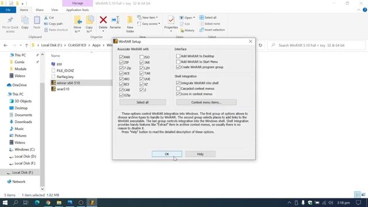Collapse the ribbon with the chevron
The width and height of the screenshot is (368, 207).
point(359,10)
